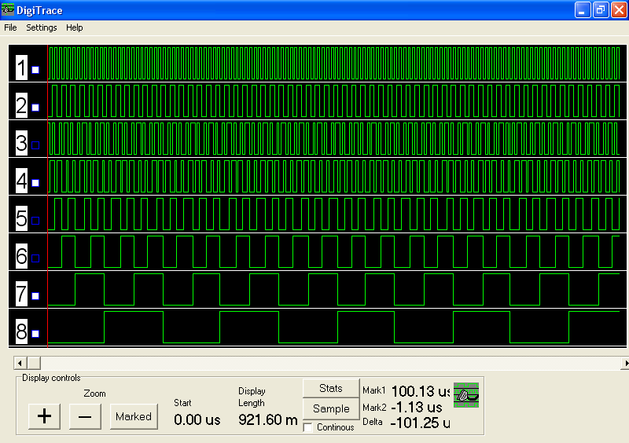Click the DigiTrace logo icon near marks
The height and width of the screenshot is (443, 629).
click(x=466, y=395)
